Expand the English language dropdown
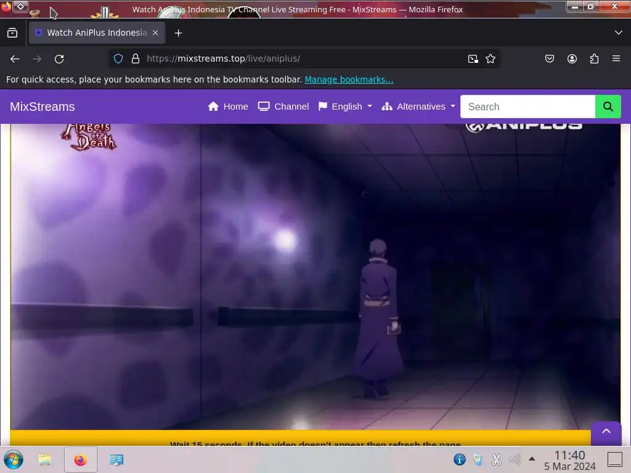This screenshot has width=631, height=473. [x=345, y=107]
